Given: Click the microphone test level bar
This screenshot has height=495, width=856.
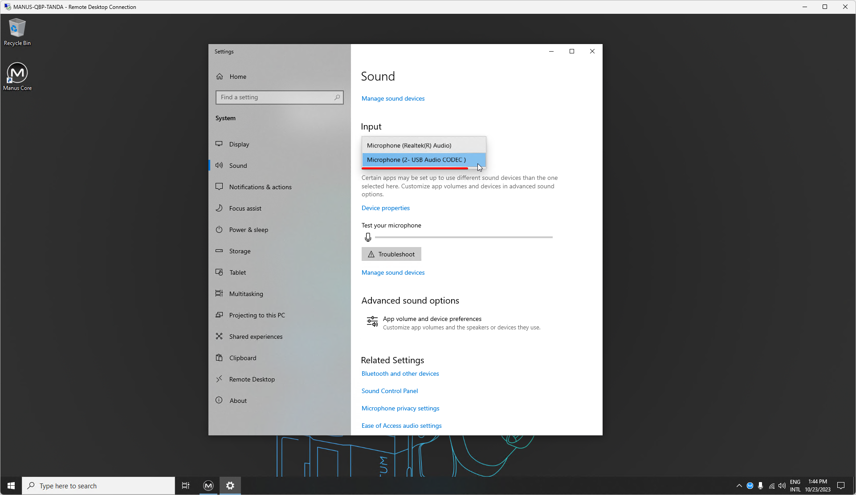Looking at the screenshot, I should point(463,237).
